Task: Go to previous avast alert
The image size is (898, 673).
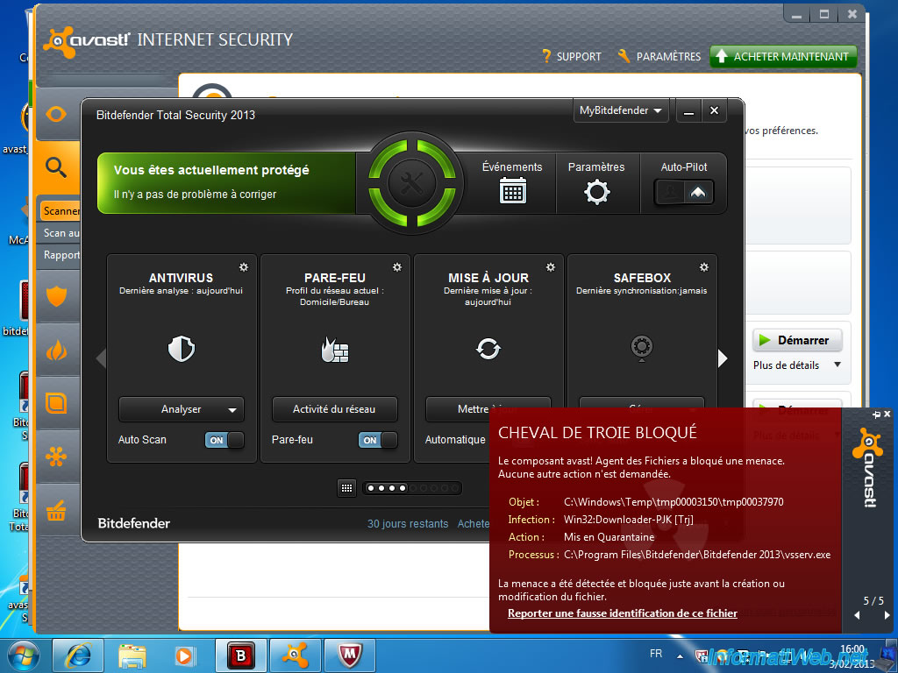Action: (858, 615)
